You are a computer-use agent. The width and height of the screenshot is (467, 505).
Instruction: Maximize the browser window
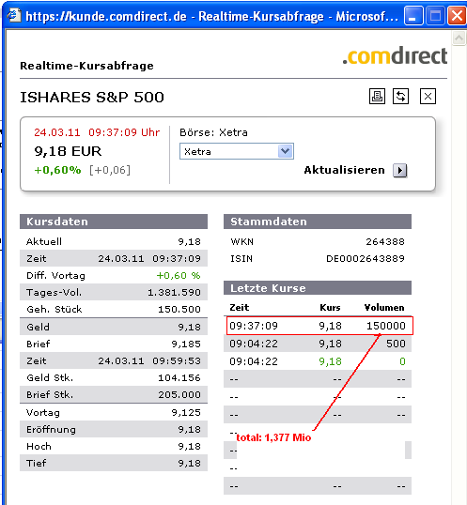(x=435, y=15)
